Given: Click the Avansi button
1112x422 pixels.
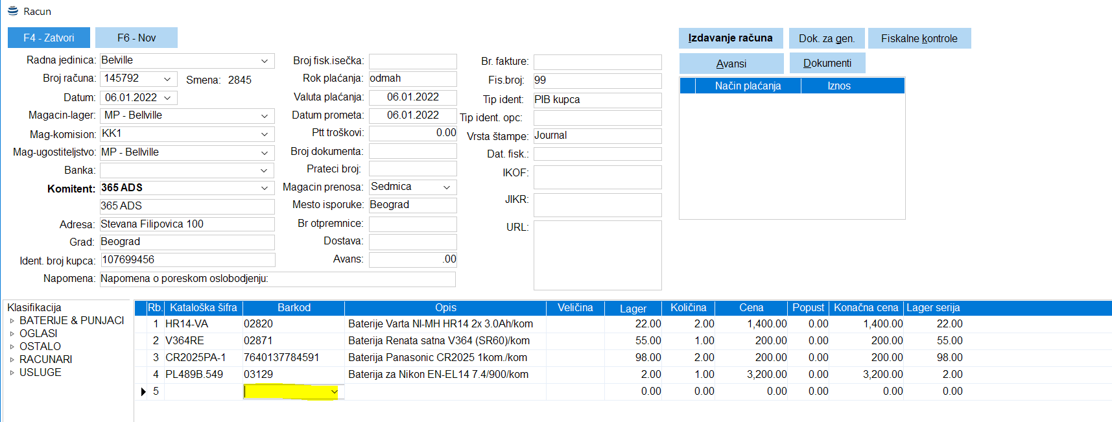Looking at the screenshot, I should pyautogui.click(x=731, y=64).
